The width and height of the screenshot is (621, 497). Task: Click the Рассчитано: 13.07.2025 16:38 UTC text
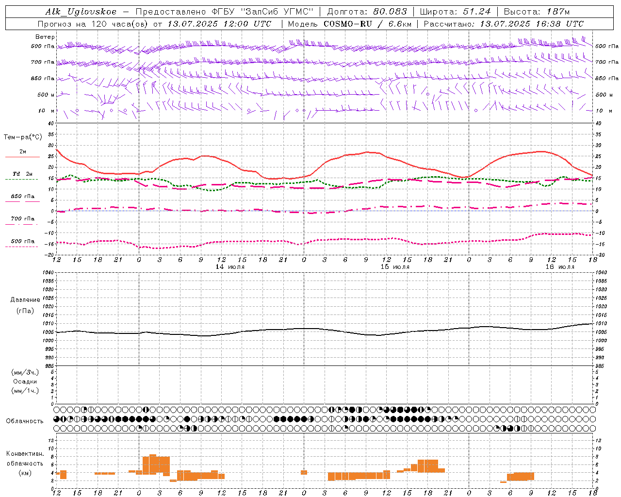(504, 24)
